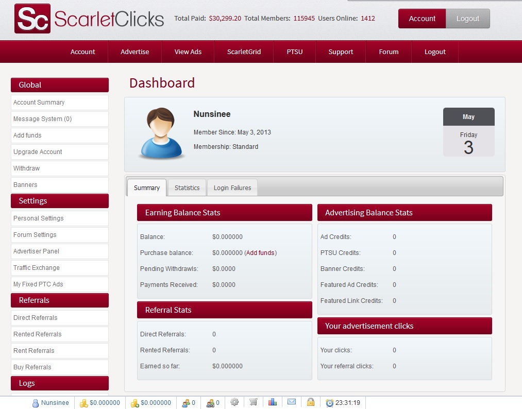Open Buy Referrals in the sidebar
The height and width of the screenshot is (409, 522).
(60, 367)
